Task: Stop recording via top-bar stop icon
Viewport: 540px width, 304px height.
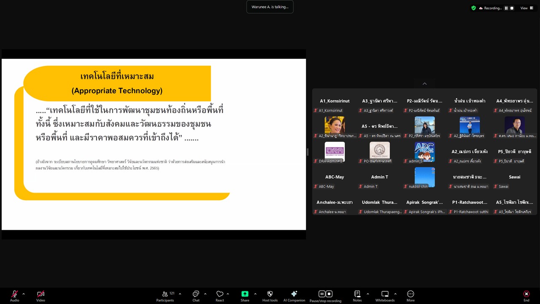Action: click(x=512, y=8)
